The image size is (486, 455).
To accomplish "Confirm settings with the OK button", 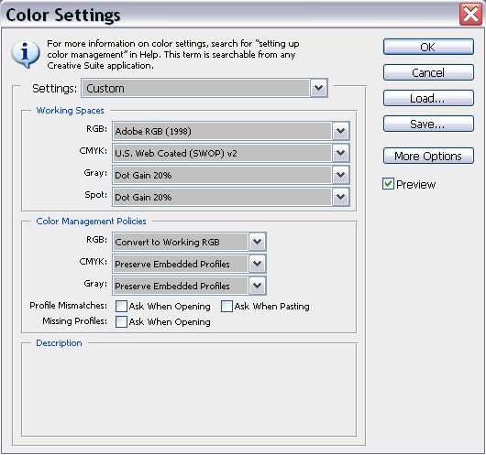I will pyautogui.click(x=428, y=47).
